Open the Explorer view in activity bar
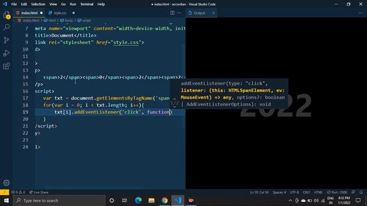 (x=6, y=15)
